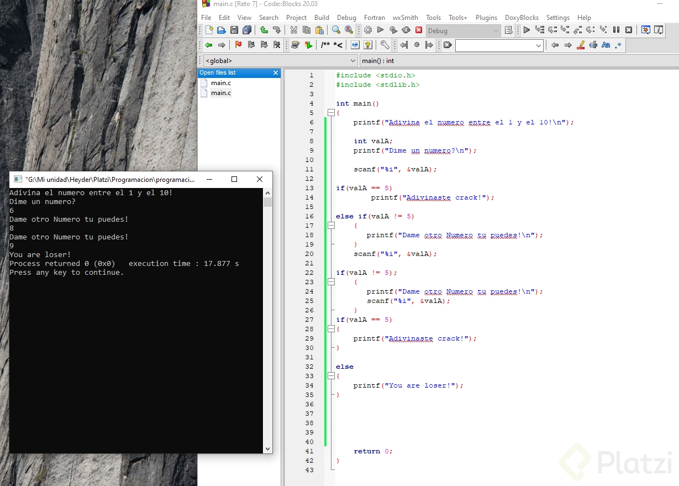679x486 pixels.
Task: Insert DoxyBlocks line comment *< icon
Action: tap(338, 45)
